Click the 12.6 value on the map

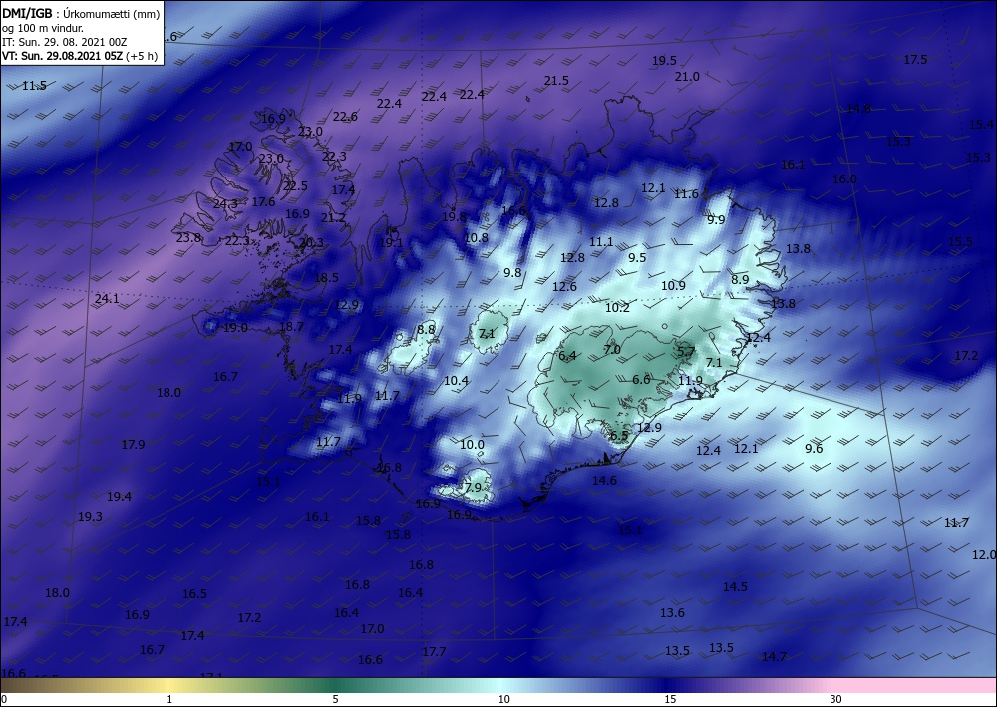564,287
